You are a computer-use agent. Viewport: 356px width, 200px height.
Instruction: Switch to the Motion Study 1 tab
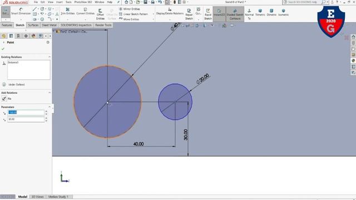point(58,197)
